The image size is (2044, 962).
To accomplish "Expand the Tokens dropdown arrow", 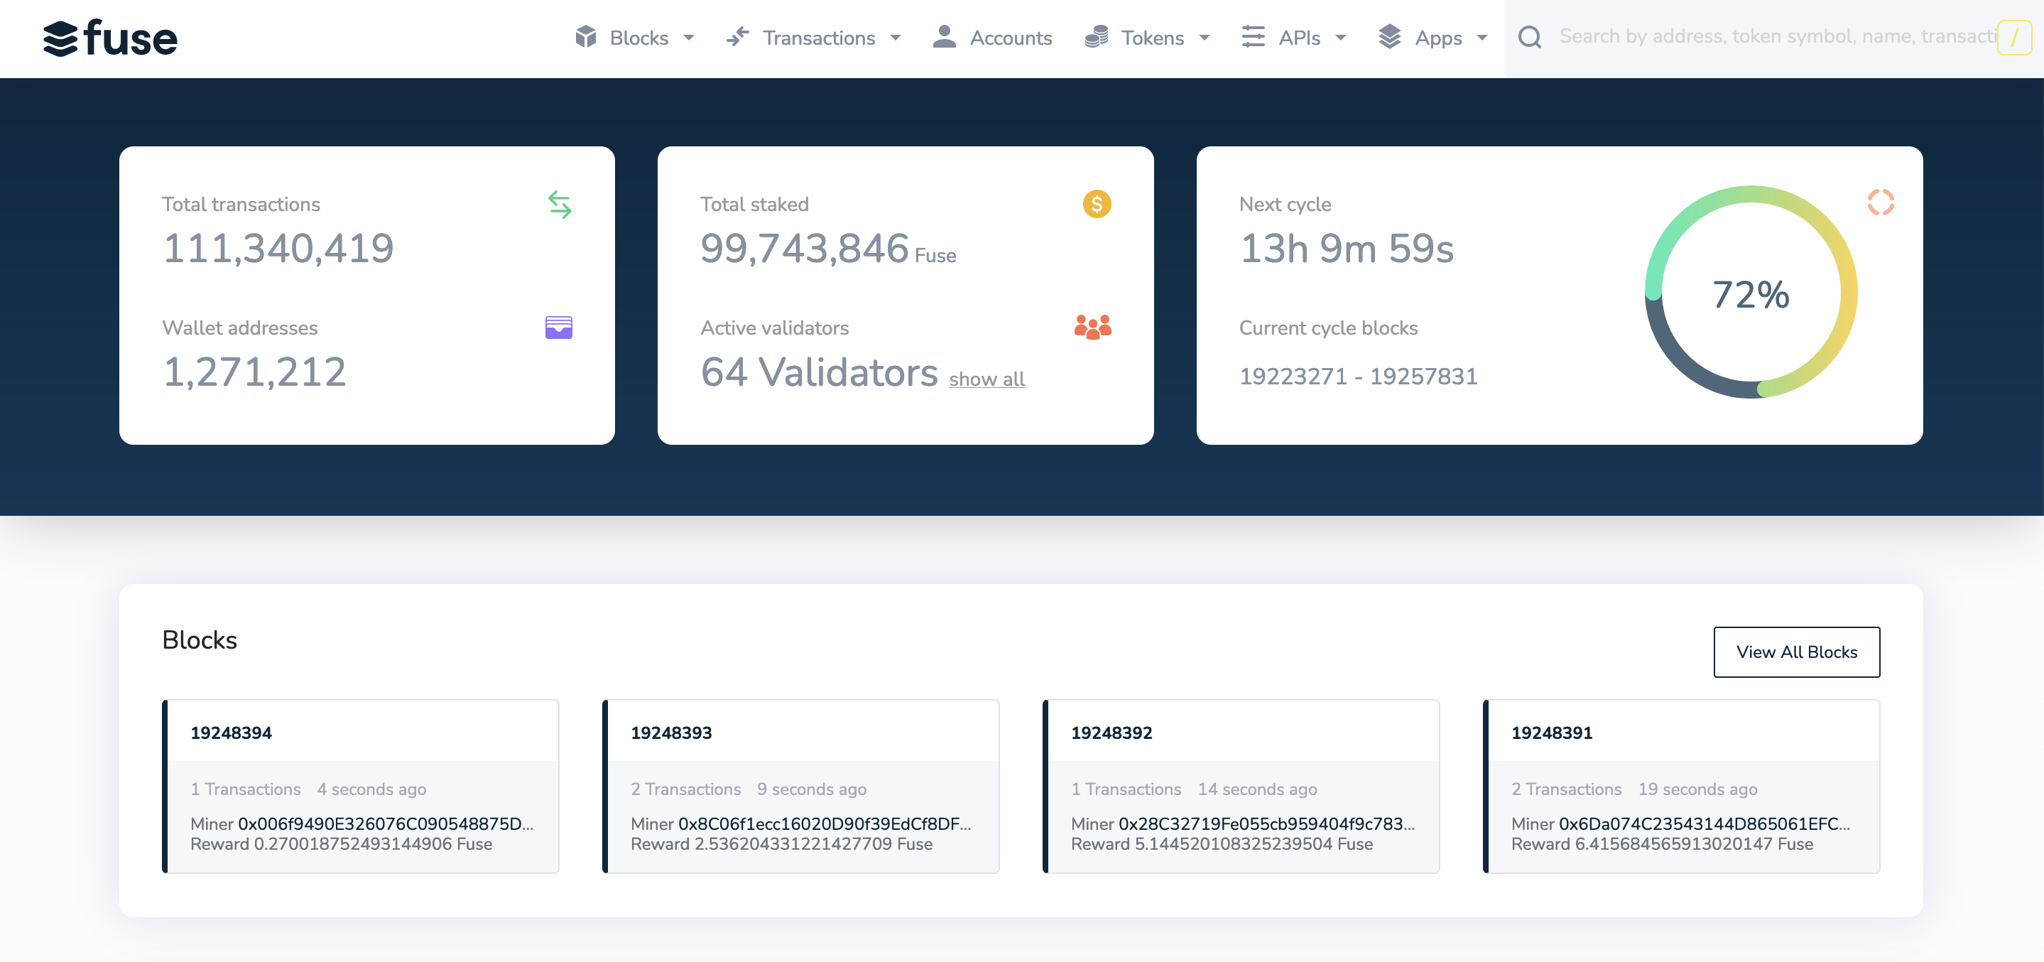I will 1205,38.
